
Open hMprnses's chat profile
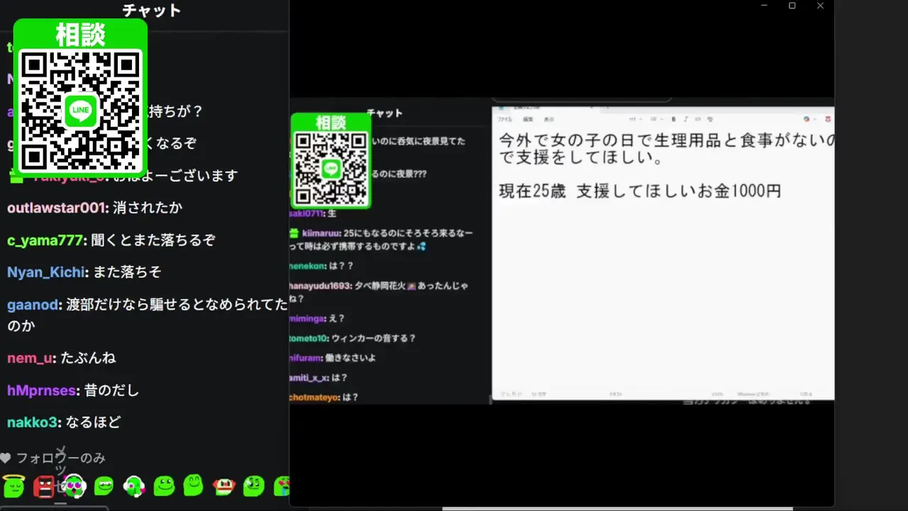point(41,390)
